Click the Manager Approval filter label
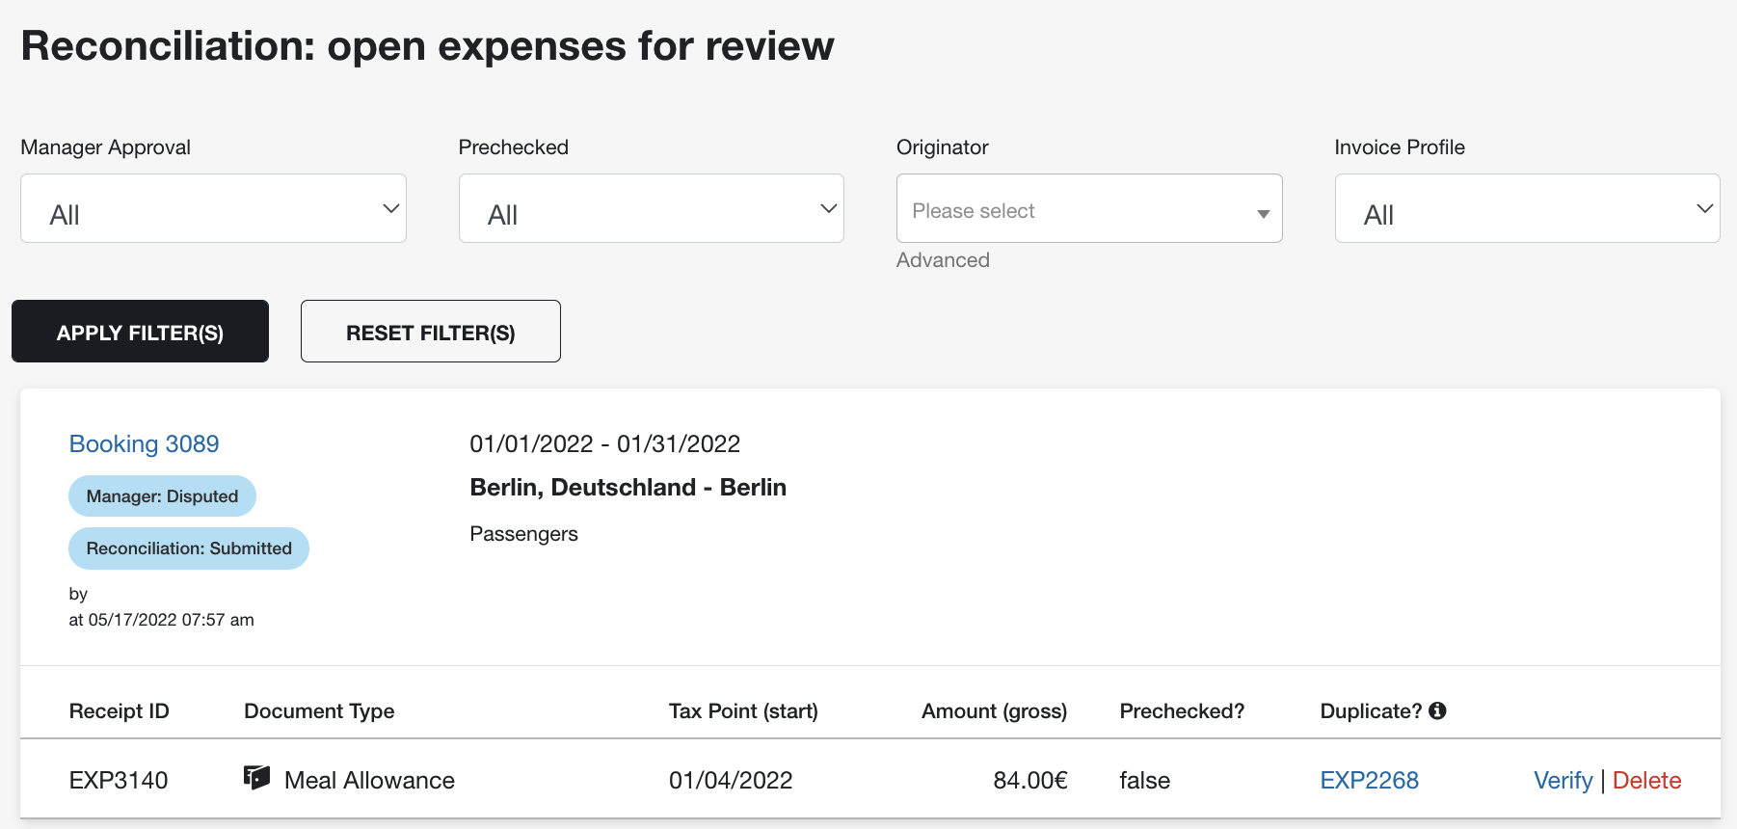 pos(105,147)
